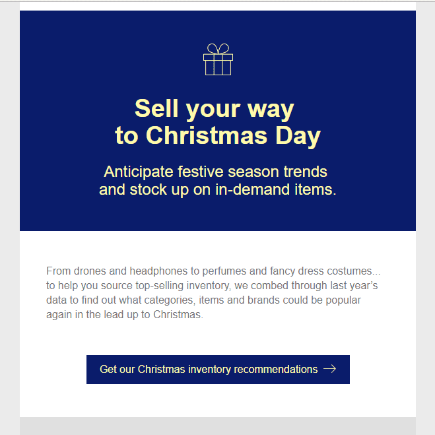Click the ribbon bow on the gift icon
The height and width of the screenshot is (435, 435).
(x=218, y=49)
